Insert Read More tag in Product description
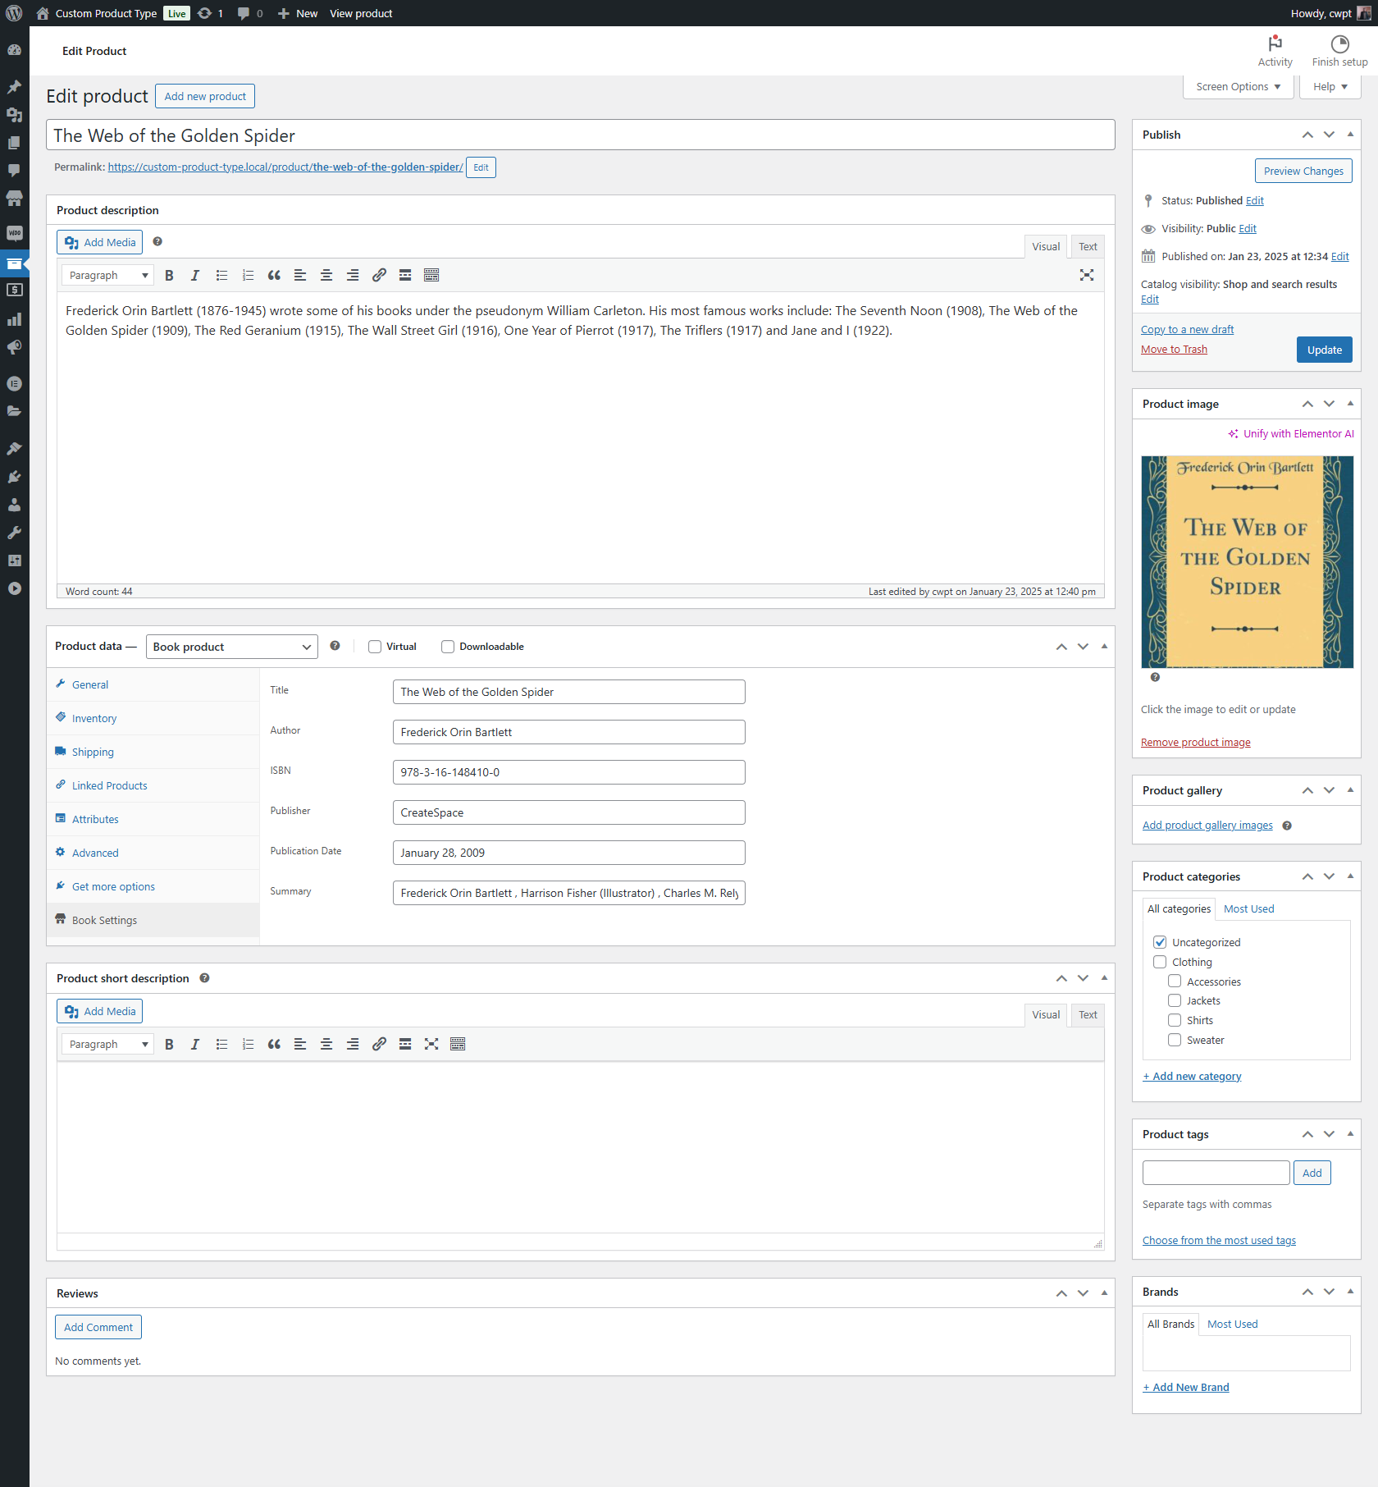This screenshot has width=1378, height=1487. pyautogui.click(x=405, y=276)
